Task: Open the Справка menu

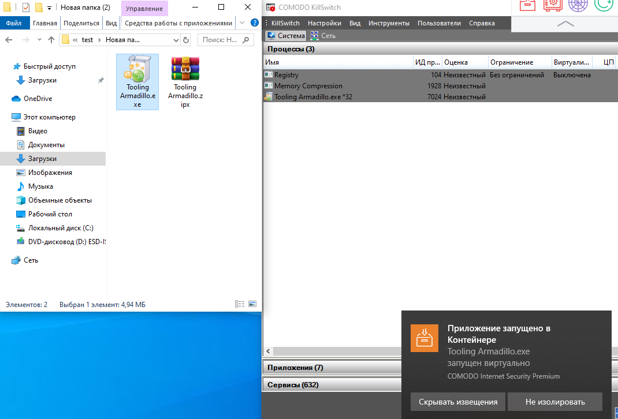Action: (x=482, y=23)
